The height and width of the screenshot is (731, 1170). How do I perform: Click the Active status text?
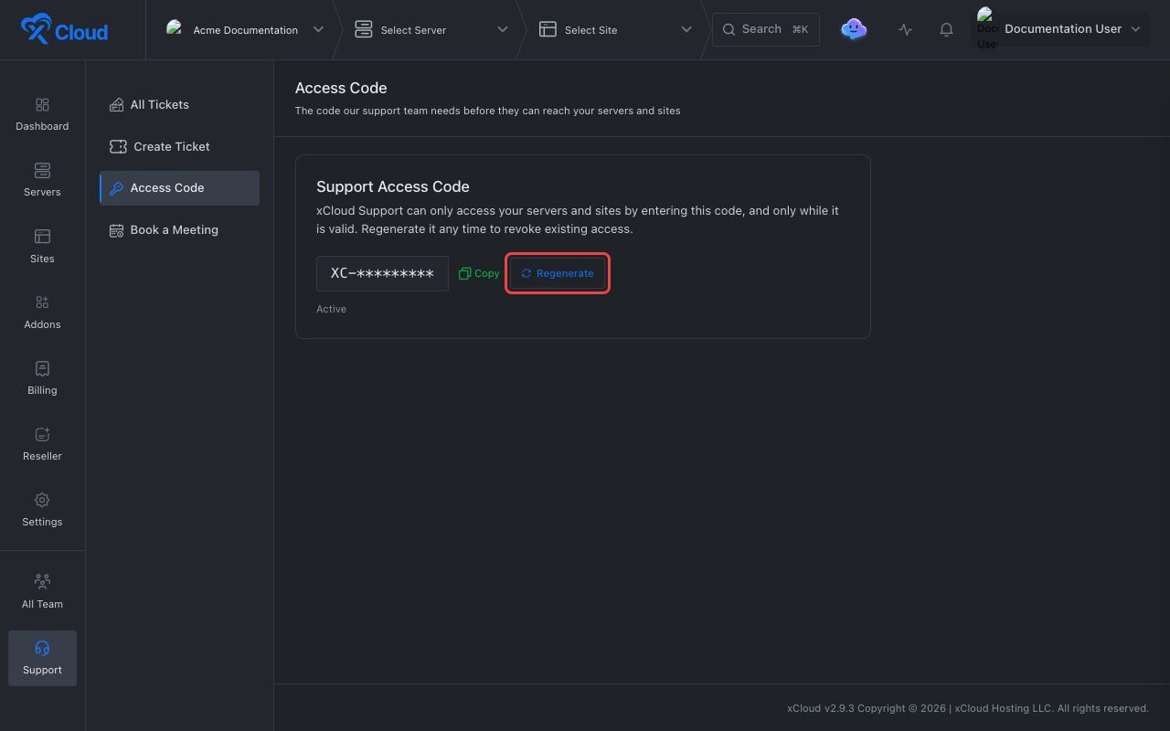click(x=331, y=309)
